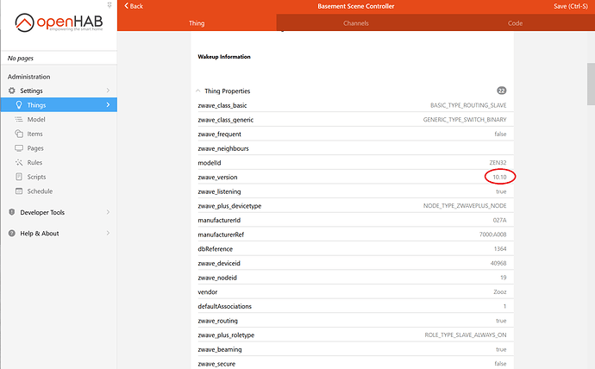The width and height of the screenshot is (595, 369).
Task: Click the Developer Tools shield icon
Action: [x=12, y=212]
